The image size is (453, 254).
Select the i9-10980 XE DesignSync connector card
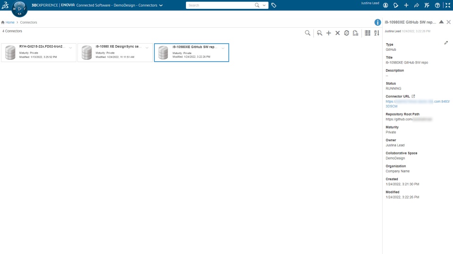click(x=115, y=52)
